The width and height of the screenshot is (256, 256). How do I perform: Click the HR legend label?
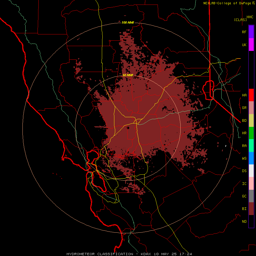pyautogui.click(x=244, y=133)
